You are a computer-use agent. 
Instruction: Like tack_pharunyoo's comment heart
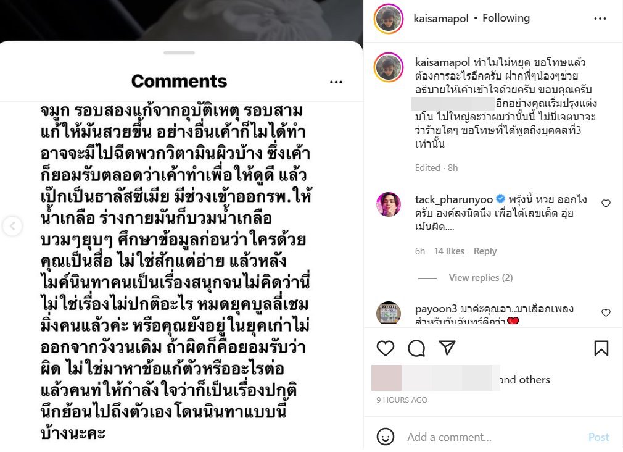(606, 203)
